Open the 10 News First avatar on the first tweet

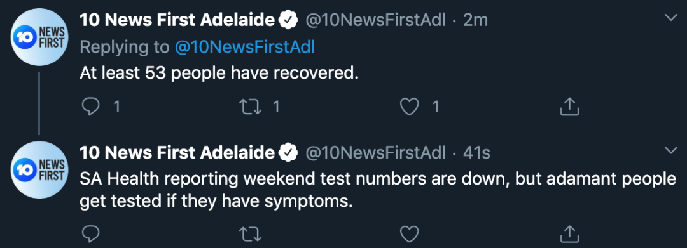(39, 37)
